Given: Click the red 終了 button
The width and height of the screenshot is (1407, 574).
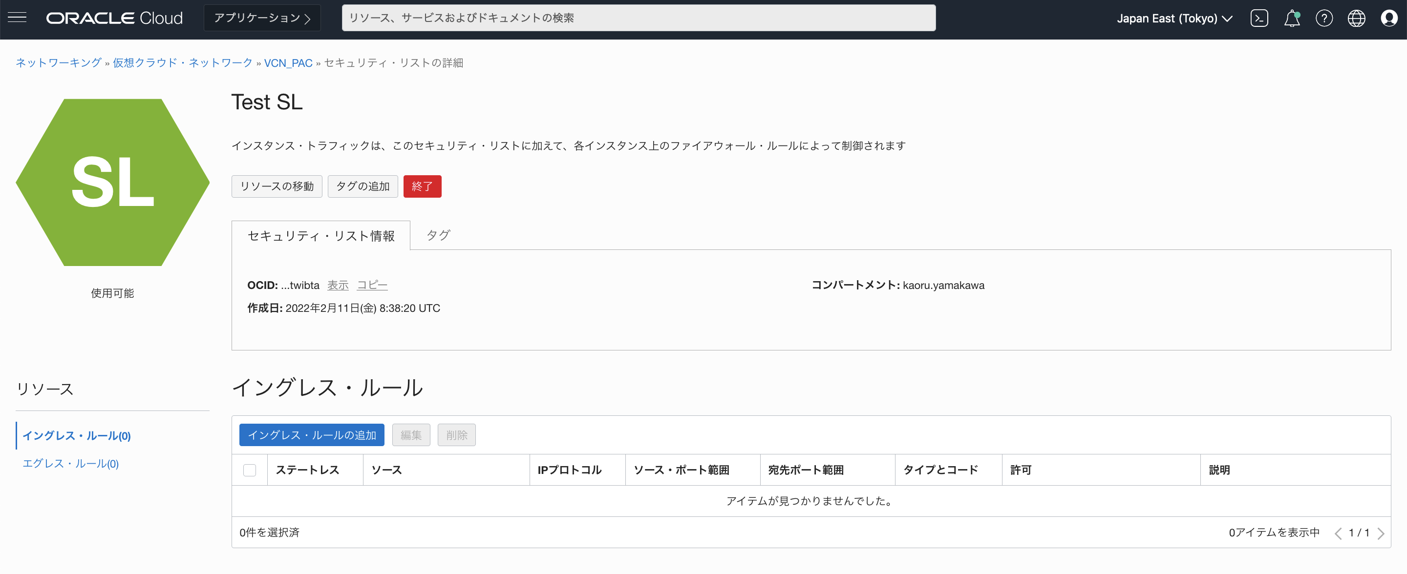Looking at the screenshot, I should [422, 186].
